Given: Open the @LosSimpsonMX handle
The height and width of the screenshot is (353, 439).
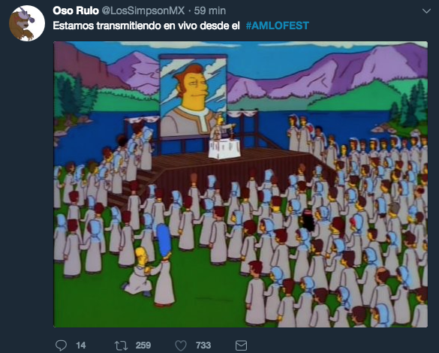Looking at the screenshot, I should click(143, 11).
